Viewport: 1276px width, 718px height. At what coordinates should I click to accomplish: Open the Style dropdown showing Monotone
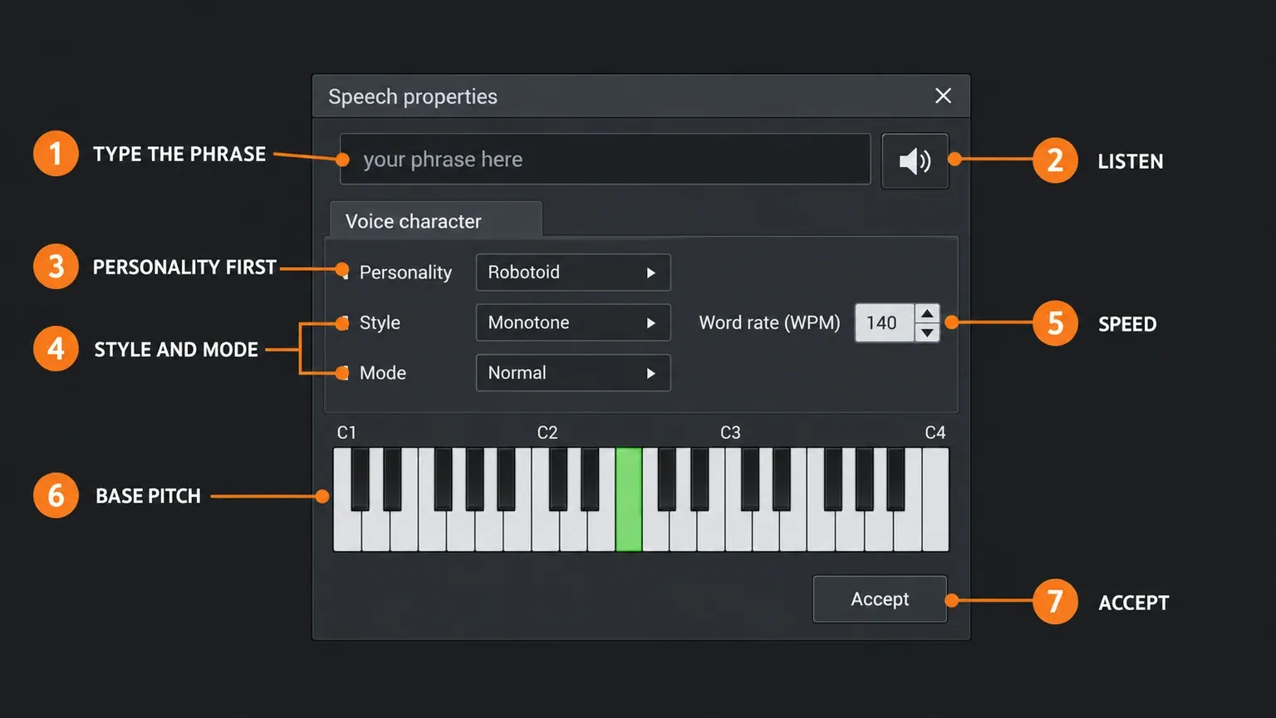[573, 322]
